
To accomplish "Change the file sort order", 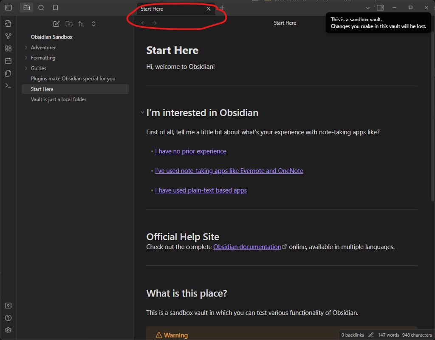I will pos(81,24).
